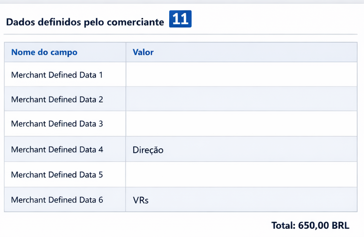The image size is (364, 237).
Task: Click the empty value cell for Data 3
Action: [241, 124]
